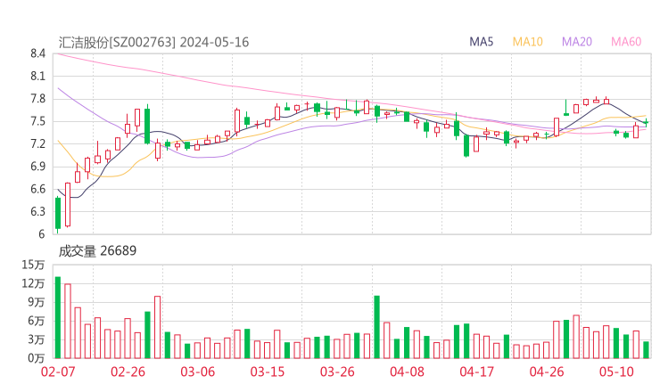Click the 3万 volume axis label
This screenshot has height=392, width=660.
[37, 339]
